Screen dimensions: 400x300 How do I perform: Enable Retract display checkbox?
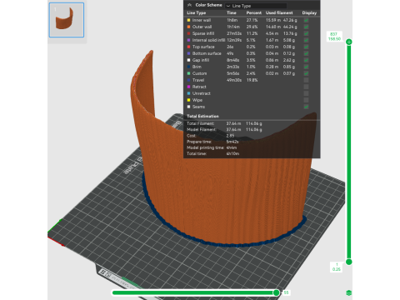[x=306, y=87]
